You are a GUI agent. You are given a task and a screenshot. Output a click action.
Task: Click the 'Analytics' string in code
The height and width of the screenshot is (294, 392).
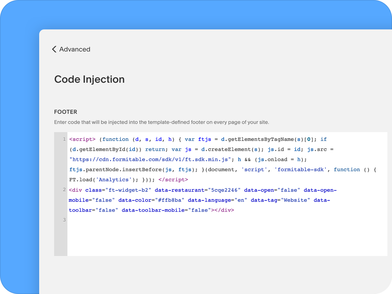pos(114,180)
